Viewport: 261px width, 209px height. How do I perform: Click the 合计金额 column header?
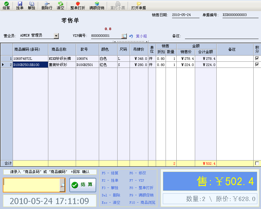tap(206, 52)
